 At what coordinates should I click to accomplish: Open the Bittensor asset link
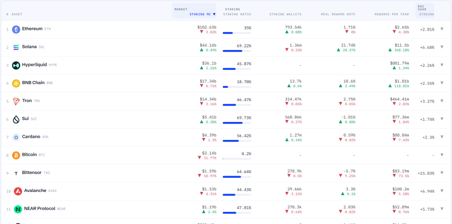[x=32, y=172]
